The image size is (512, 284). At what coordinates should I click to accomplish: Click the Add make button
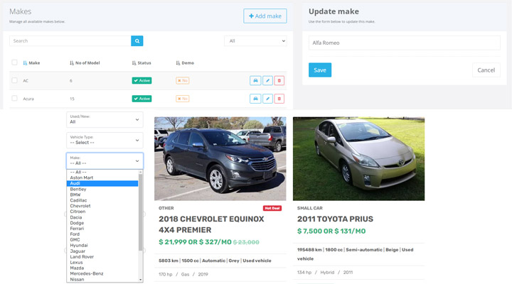click(265, 16)
